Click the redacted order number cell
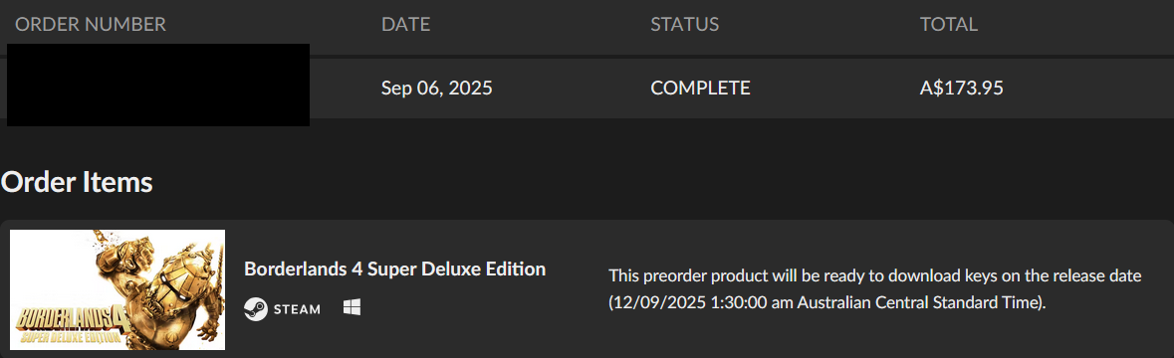This screenshot has height=358, width=1174. (158, 85)
